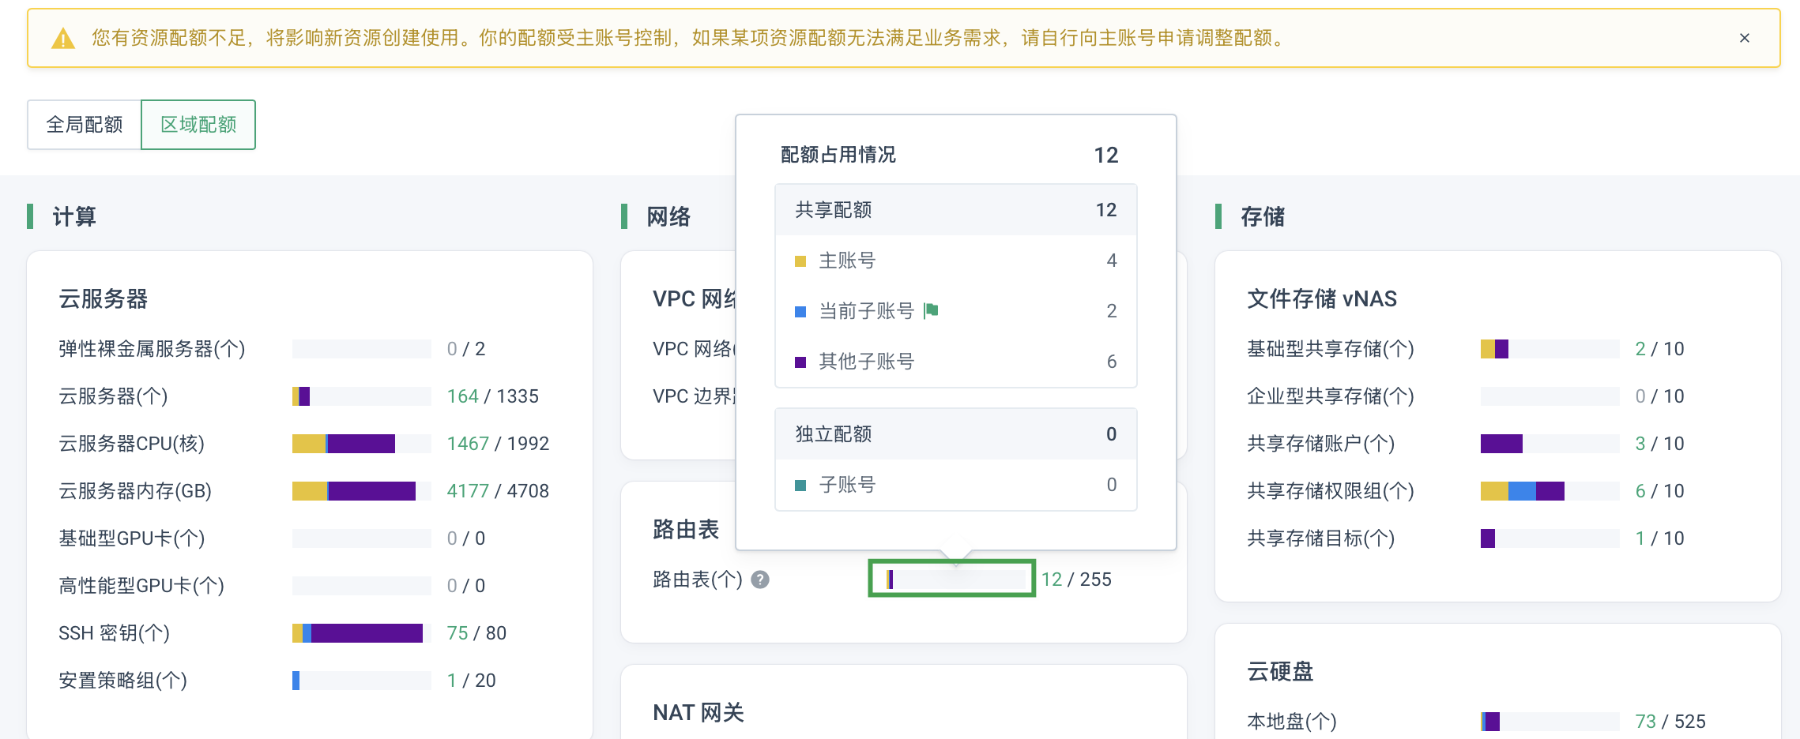Click the 云服务器CPU(核) usage bar
The image size is (1800, 739).
(361, 444)
